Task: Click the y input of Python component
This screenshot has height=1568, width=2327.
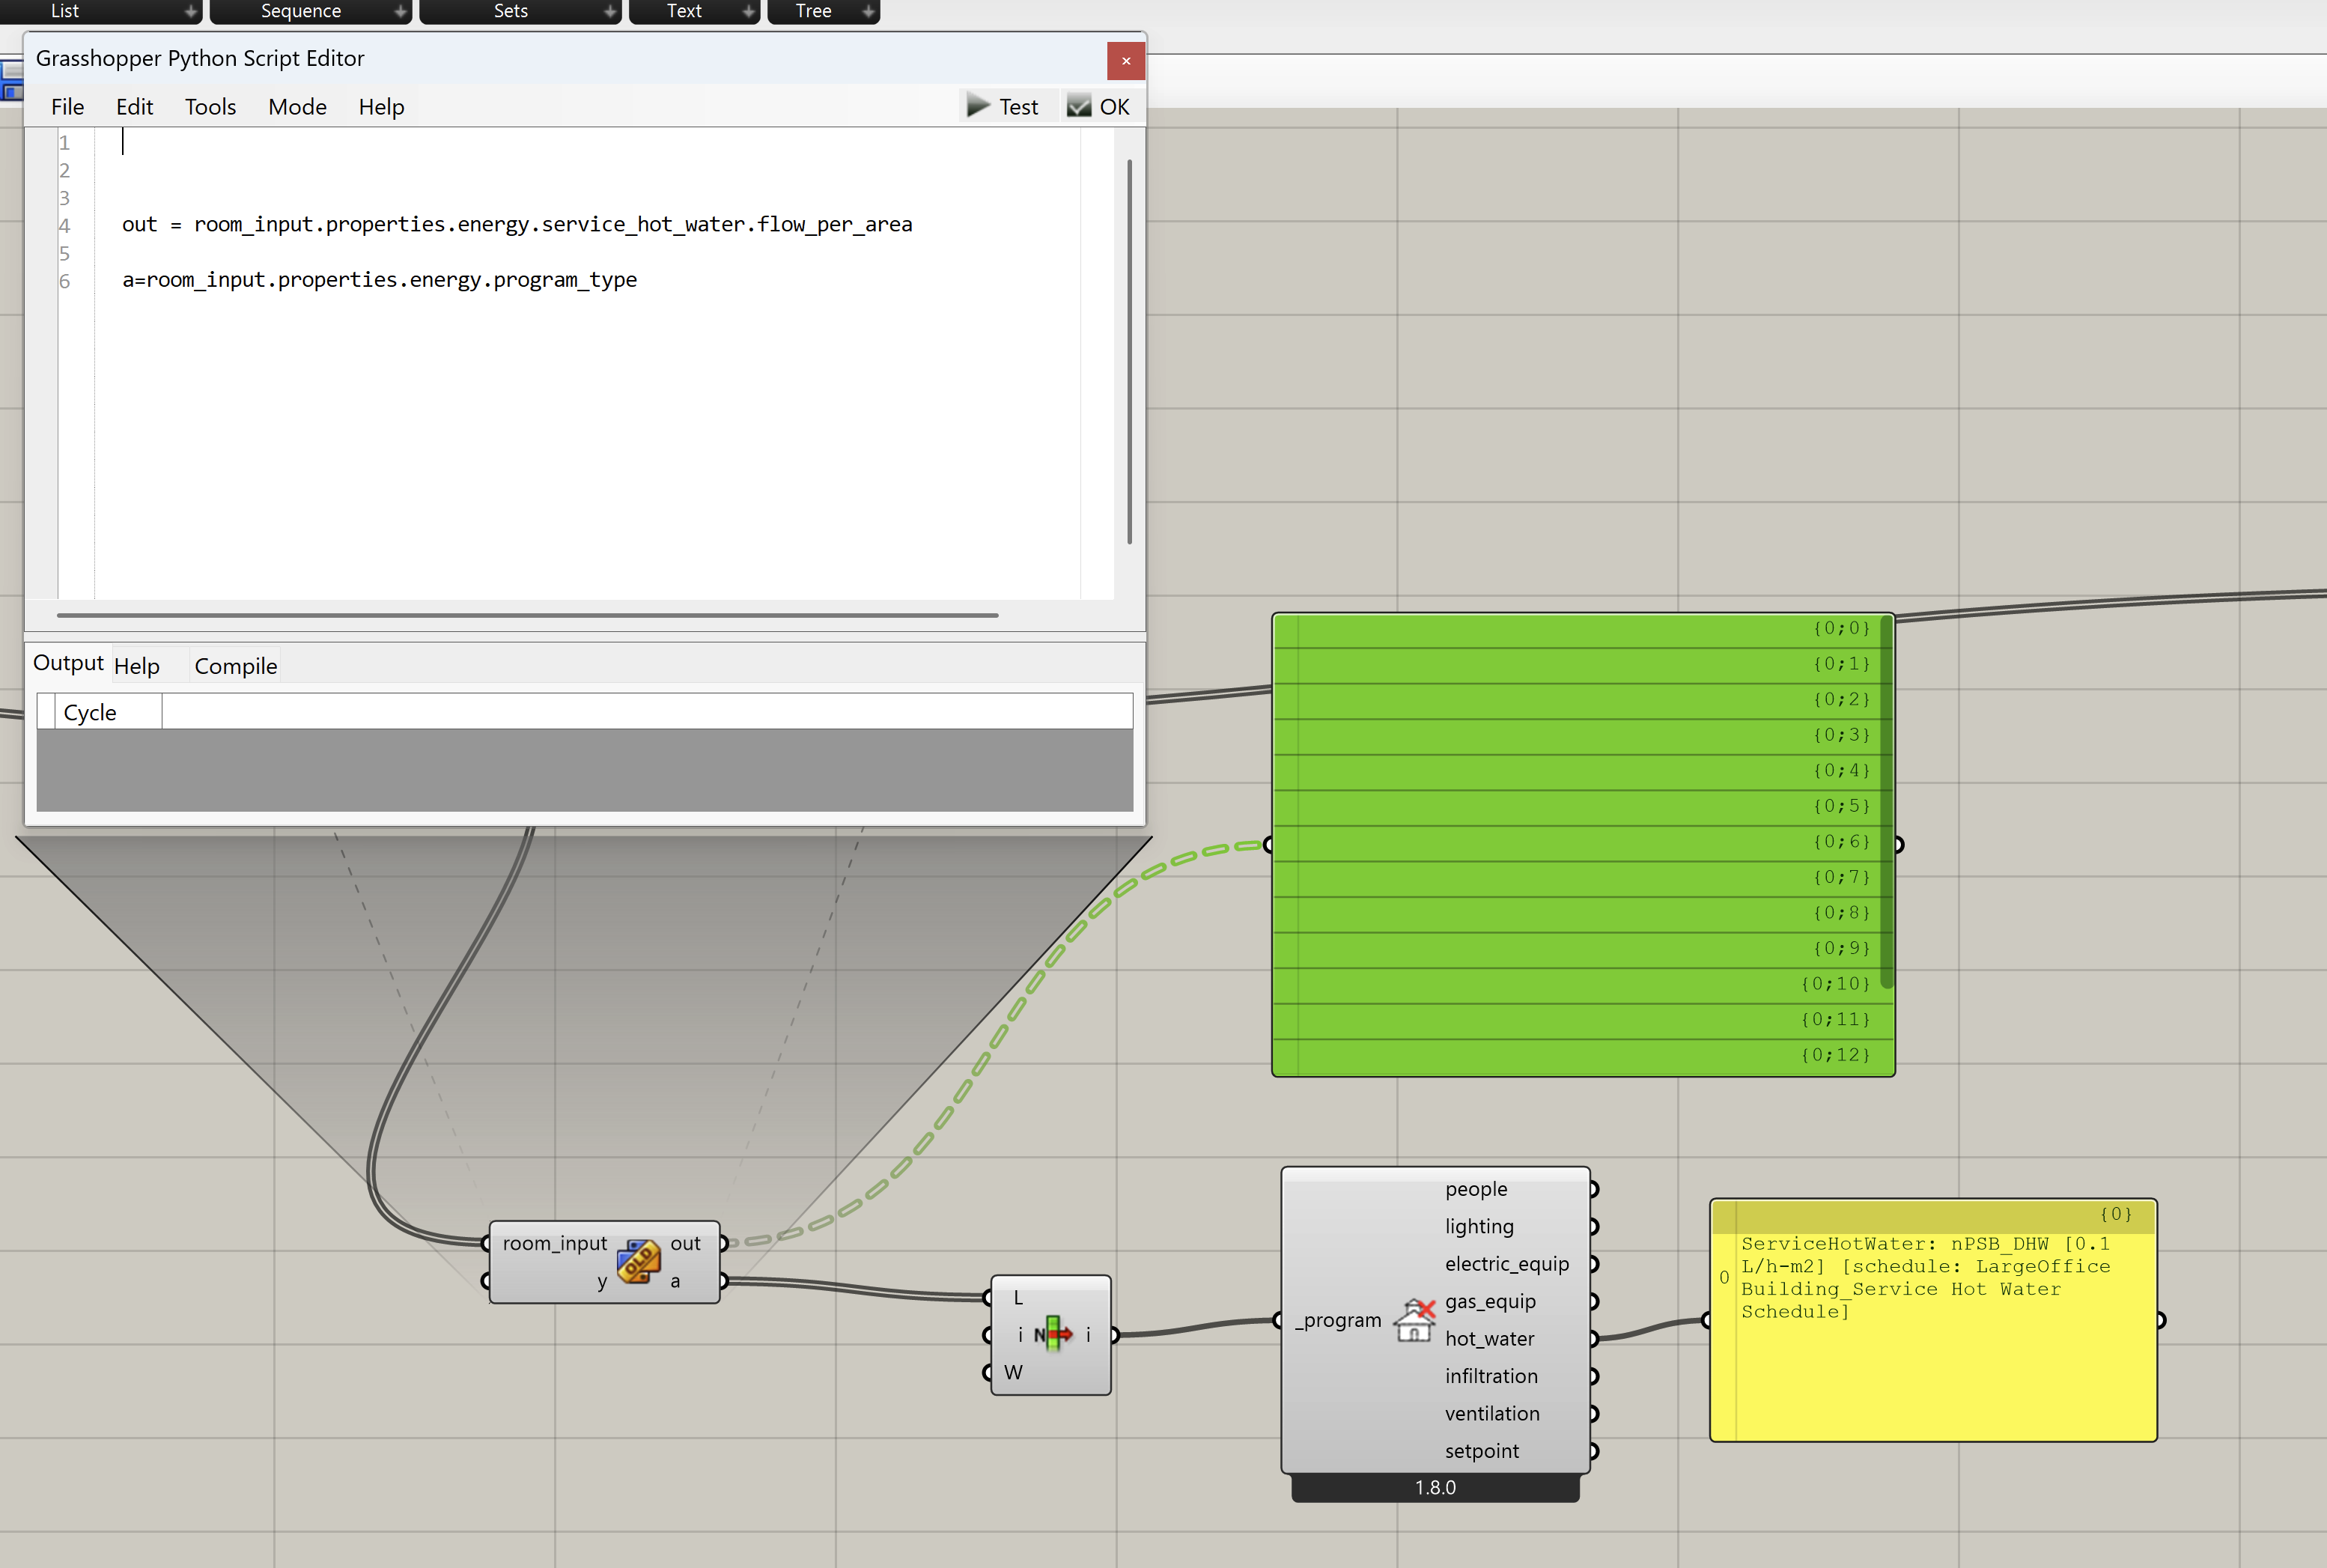Action: [x=602, y=1282]
